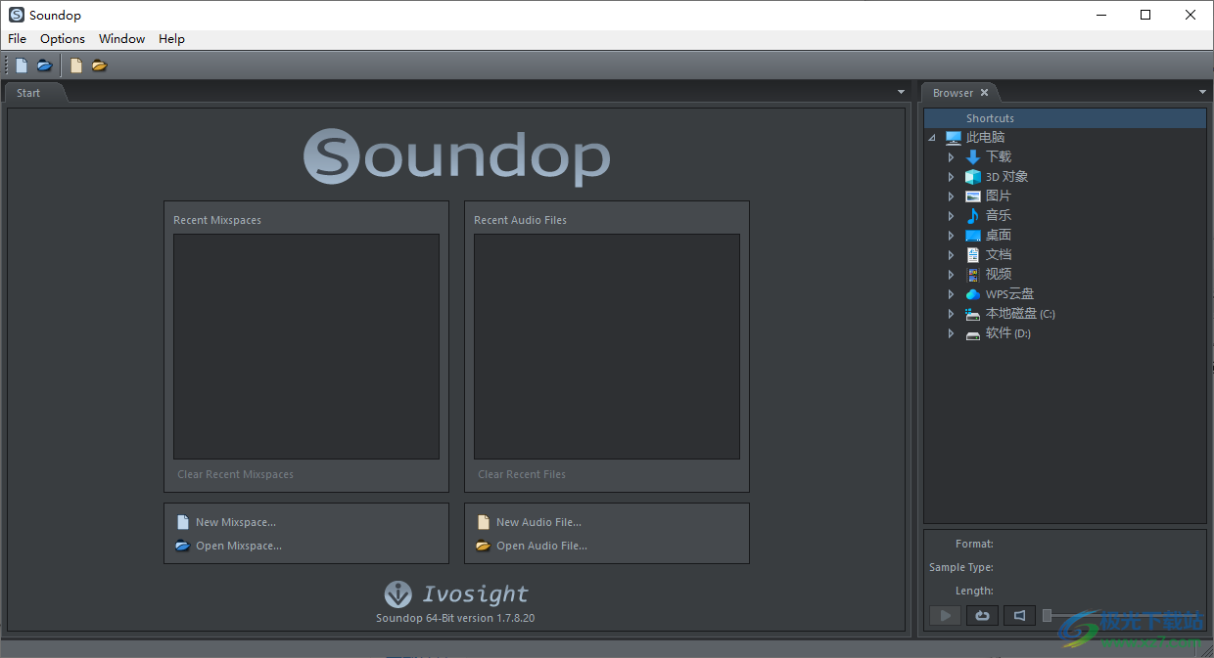Expand the 本地磁盘 (C:) drive node

951,314
